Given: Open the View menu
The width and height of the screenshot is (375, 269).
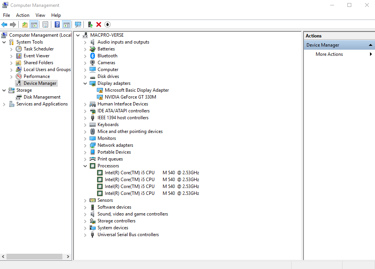Looking at the screenshot, I should (x=40, y=15).
